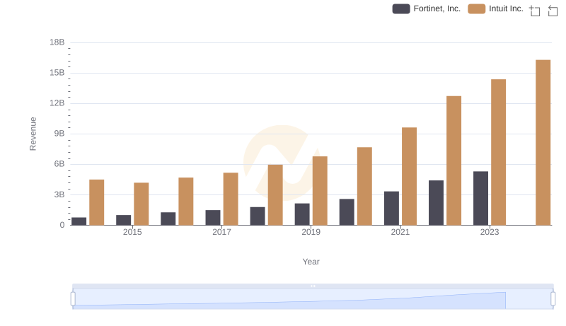This screenshot has height=326, width=566.
Task: Click the 2015 x-axis label
Action: click(132, 232)
